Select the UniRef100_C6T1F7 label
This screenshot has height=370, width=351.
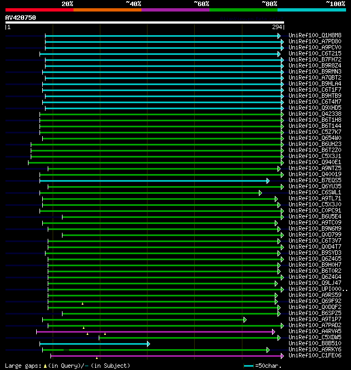[315, 89]
